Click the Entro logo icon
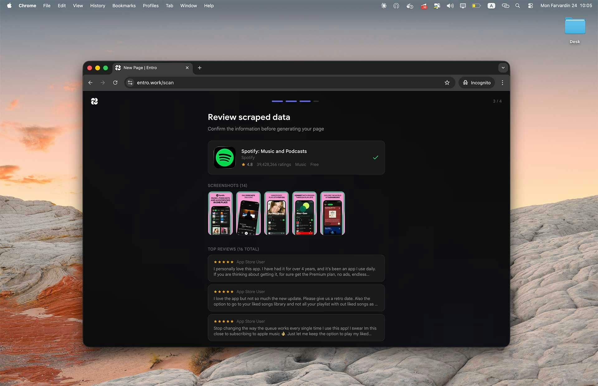Viewport: 598px width, 386px height. tap(94, 101)
